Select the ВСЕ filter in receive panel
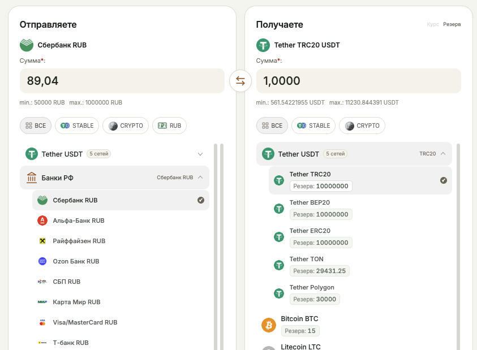The width and height of the screenshot is (477, 350). pyautogui.click(x=272, y=126)
